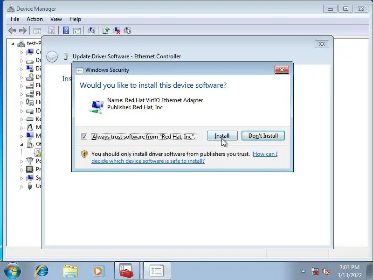Image resolution: width=373 pixels, height=280 pixels.
Task: Close the Update Driver Software wizard
Action: tap(322, 44)
